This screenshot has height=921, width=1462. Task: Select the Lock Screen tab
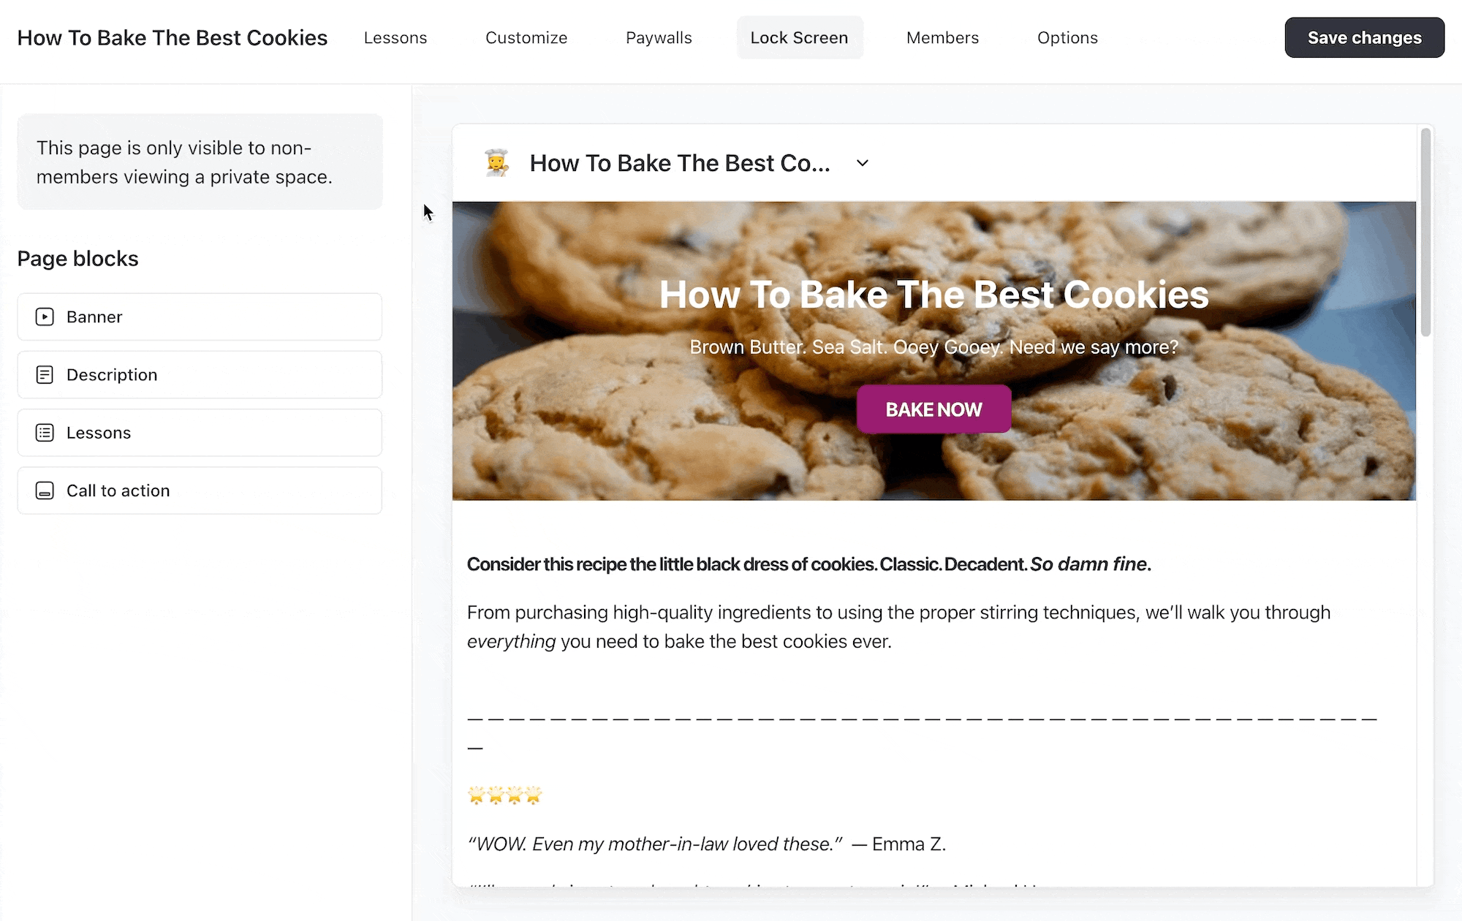tap(799, 38)
